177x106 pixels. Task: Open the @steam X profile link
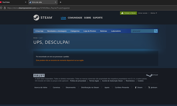coord(153,88)
